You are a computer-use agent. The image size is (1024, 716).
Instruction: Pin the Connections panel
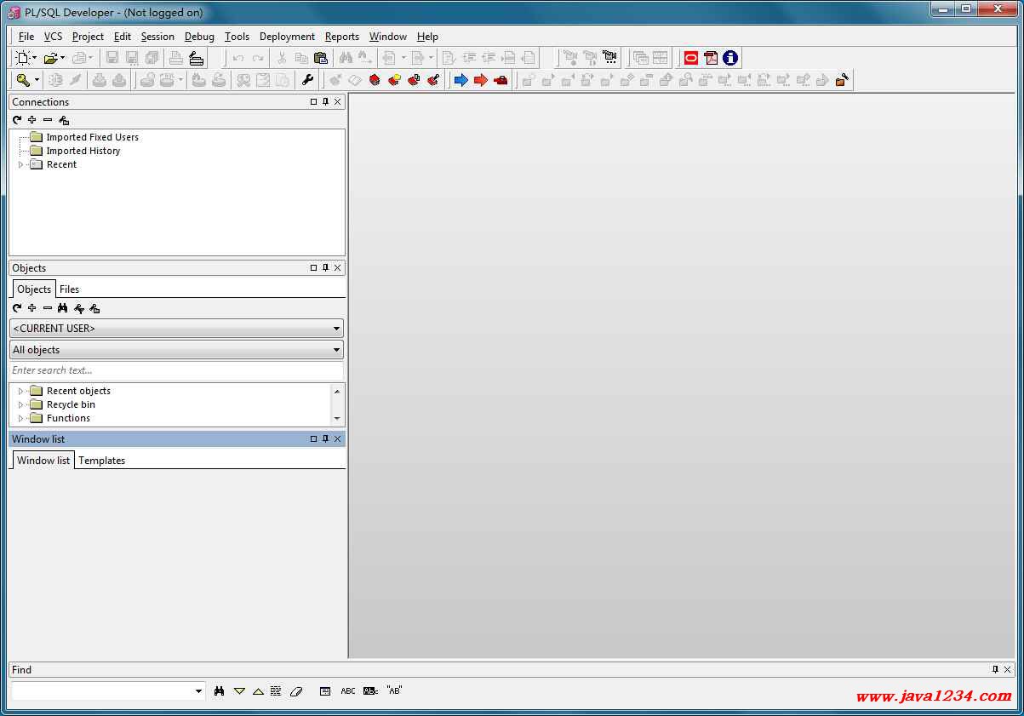tap(325, 101)
